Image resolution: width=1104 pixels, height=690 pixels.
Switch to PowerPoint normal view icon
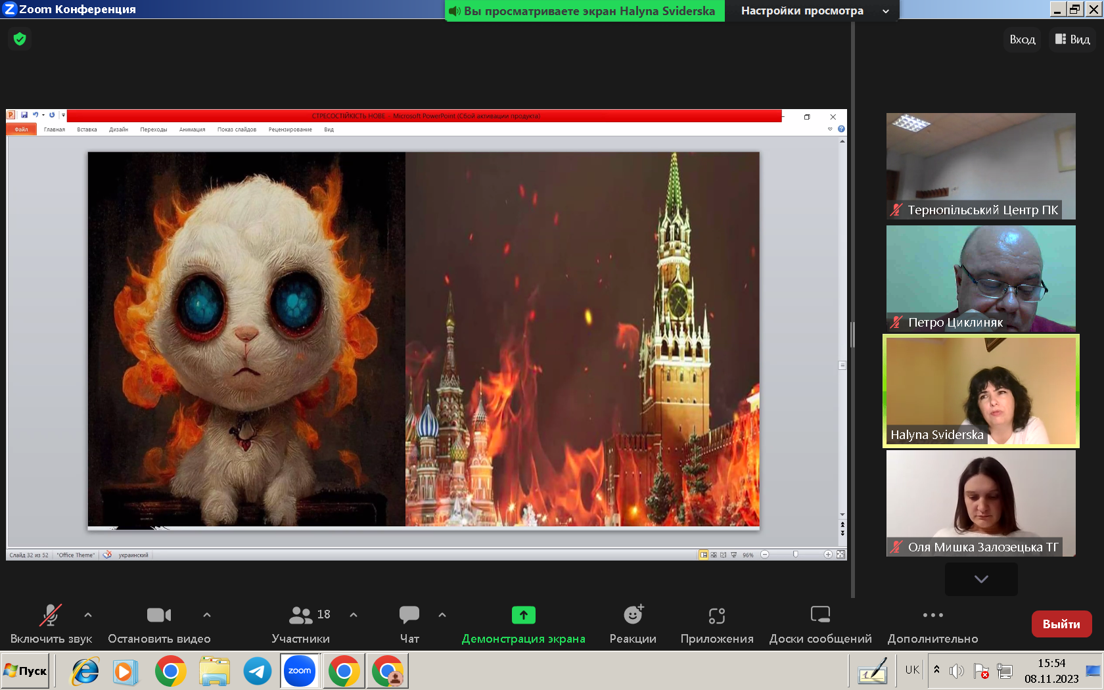(x=704, y=555)
